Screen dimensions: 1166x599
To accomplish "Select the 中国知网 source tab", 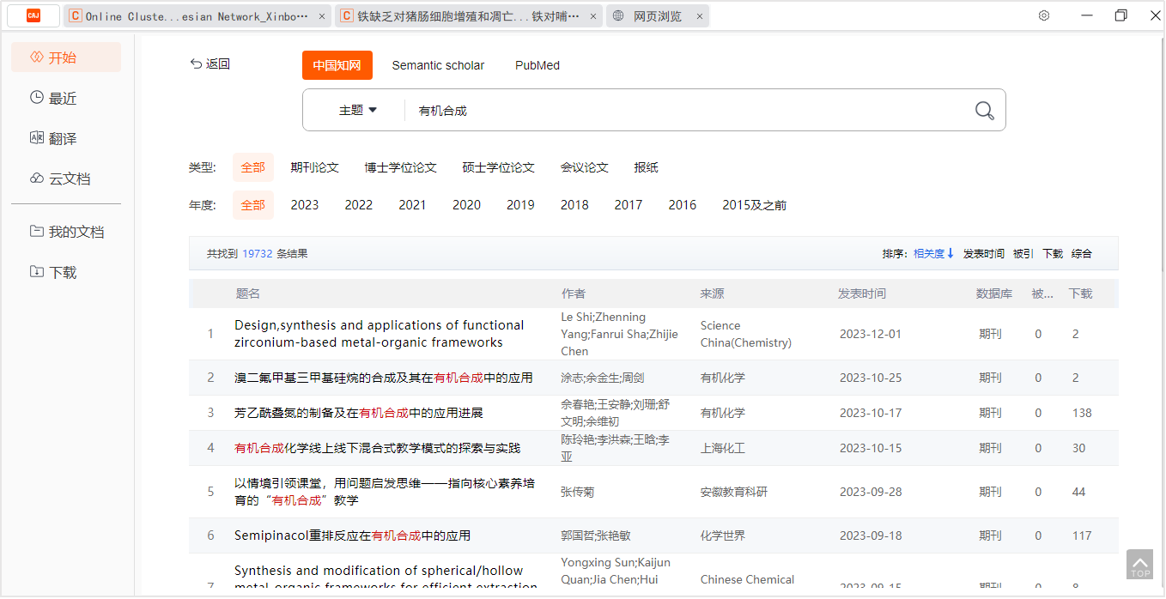I will 337,65.
